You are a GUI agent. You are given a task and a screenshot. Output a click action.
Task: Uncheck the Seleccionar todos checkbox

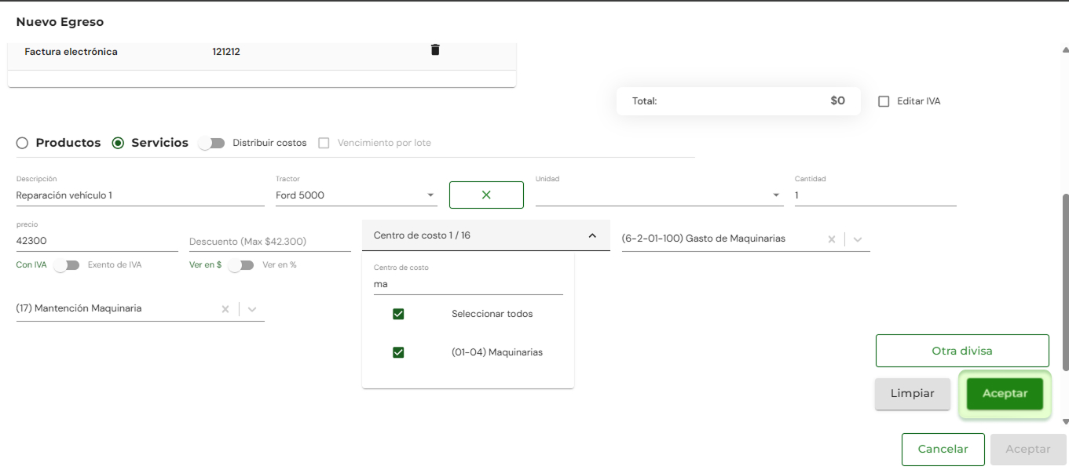(x=398, y=314)
